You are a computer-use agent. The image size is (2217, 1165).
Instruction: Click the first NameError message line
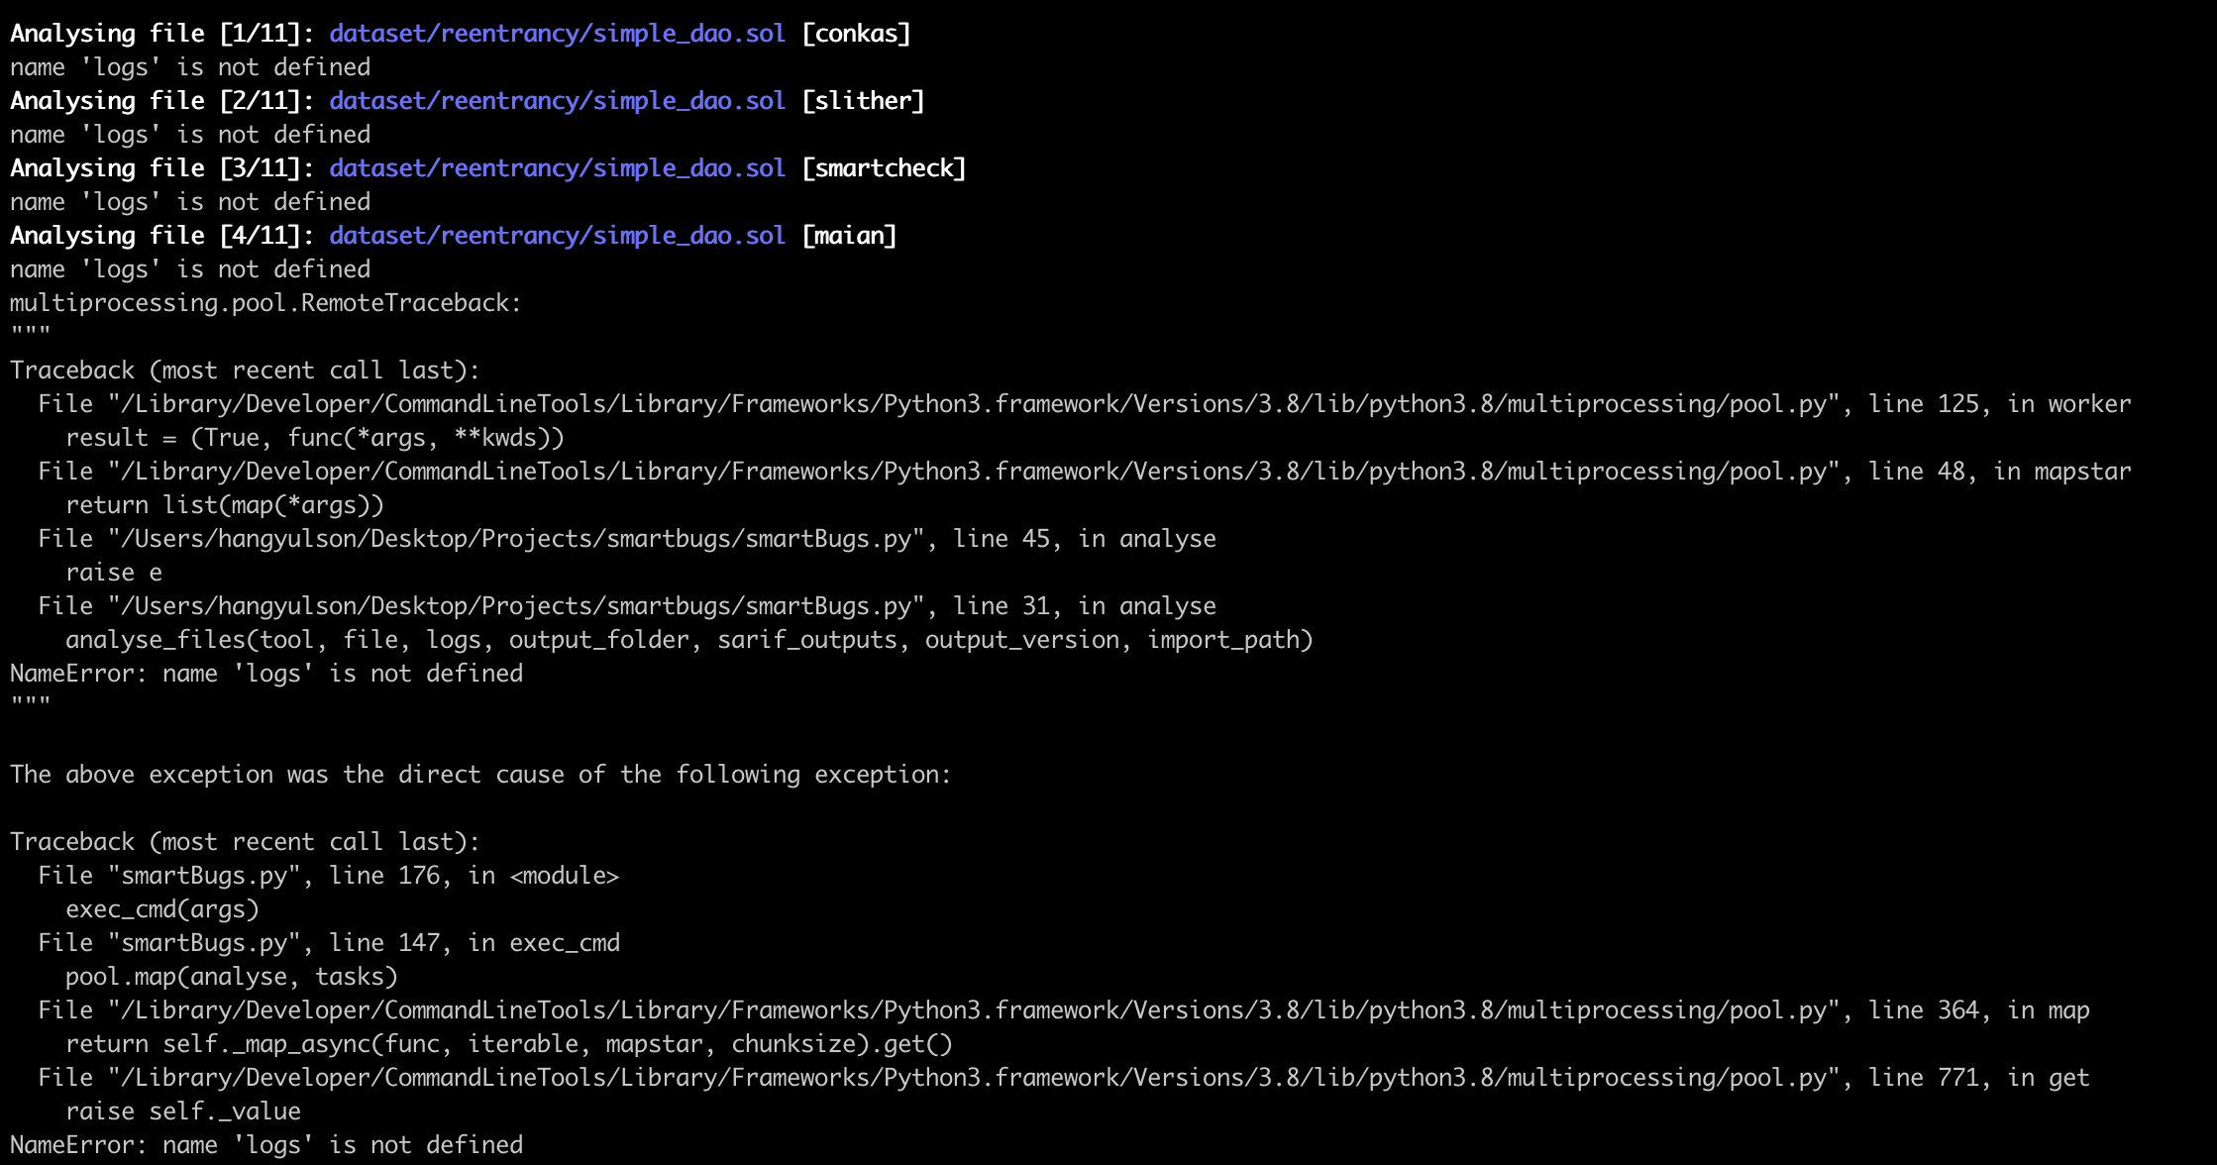tap(265, 673)
